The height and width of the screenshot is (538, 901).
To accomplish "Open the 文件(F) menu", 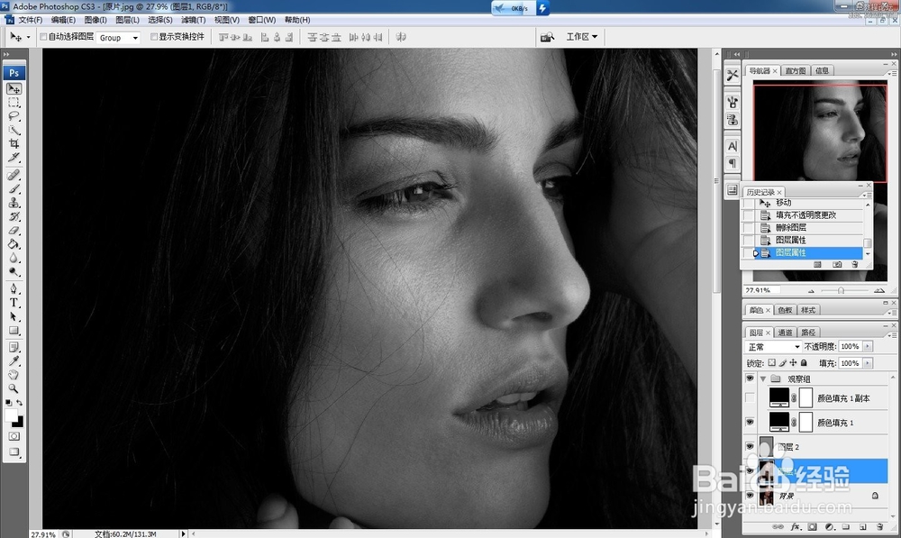I will pyautogui.click(x=30, y=20).
